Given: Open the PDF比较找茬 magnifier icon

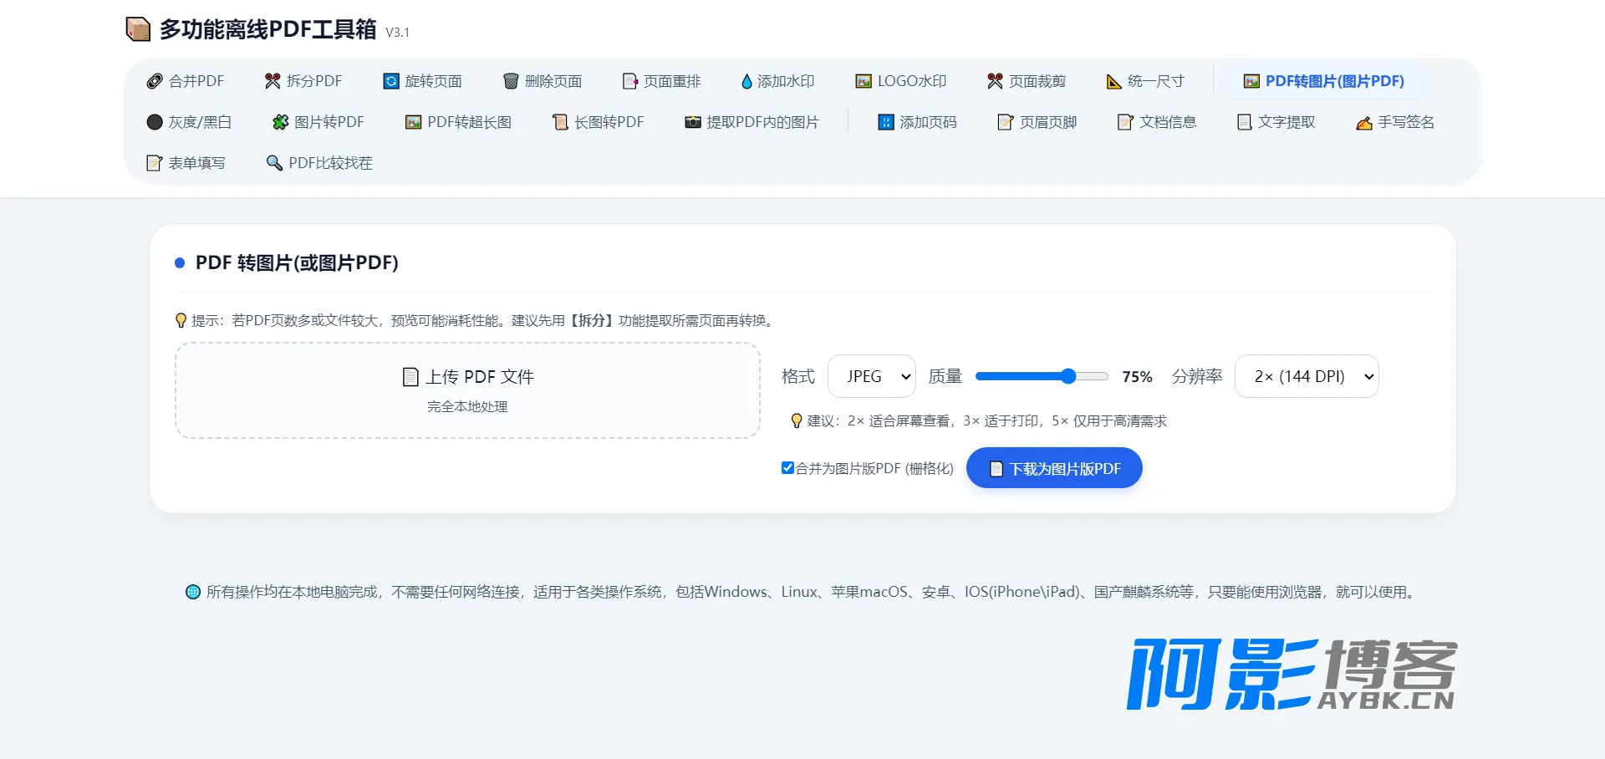Looking at the screenshot, I should (x=274, y=163).
